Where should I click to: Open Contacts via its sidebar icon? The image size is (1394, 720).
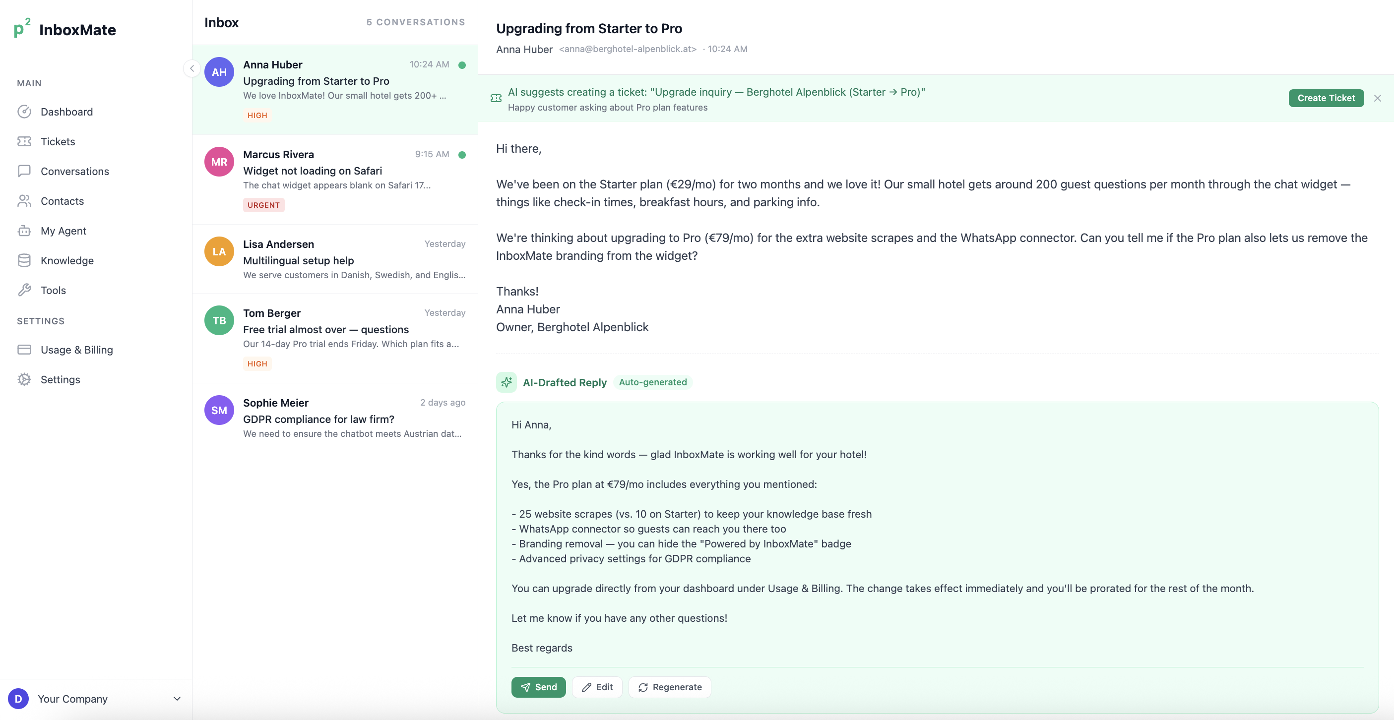(25, 201)
